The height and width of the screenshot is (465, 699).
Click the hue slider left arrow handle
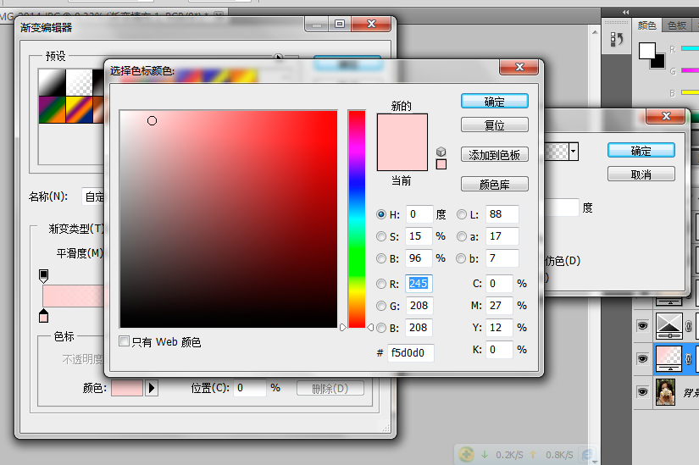[342, 328]
